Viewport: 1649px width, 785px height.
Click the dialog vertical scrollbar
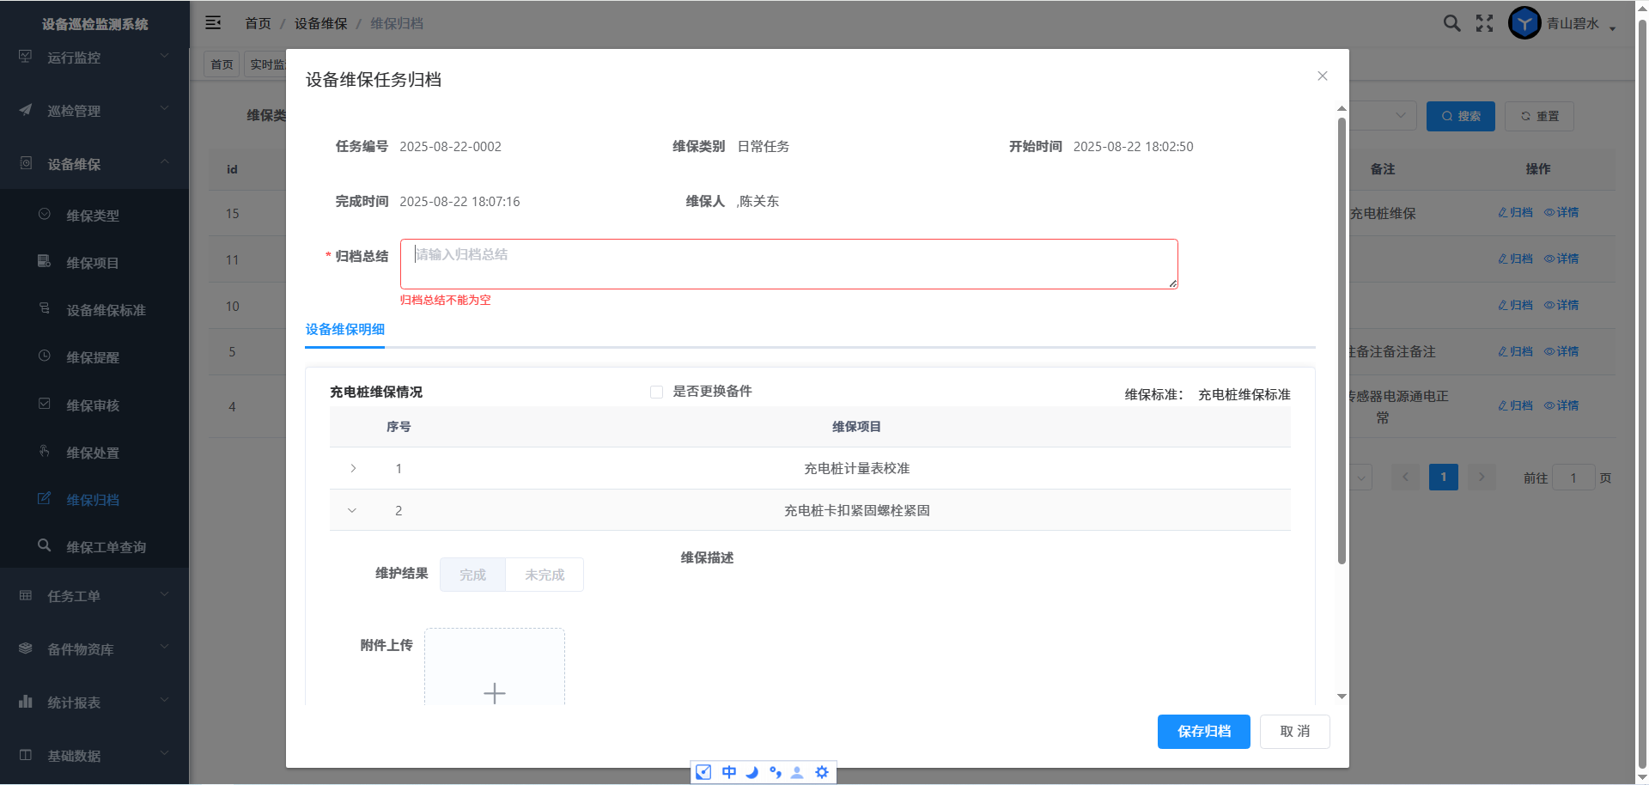[1342, 344]
